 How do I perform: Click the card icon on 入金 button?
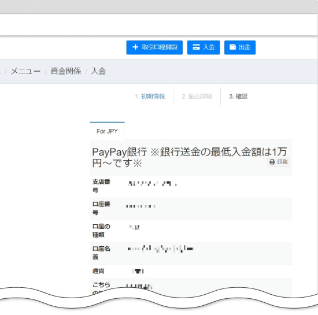pos(196,47)
